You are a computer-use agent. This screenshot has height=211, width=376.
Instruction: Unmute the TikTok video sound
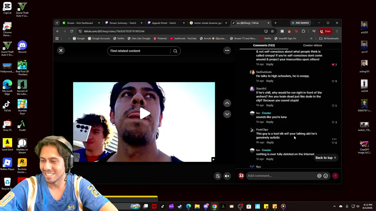(x=227, y=176)
